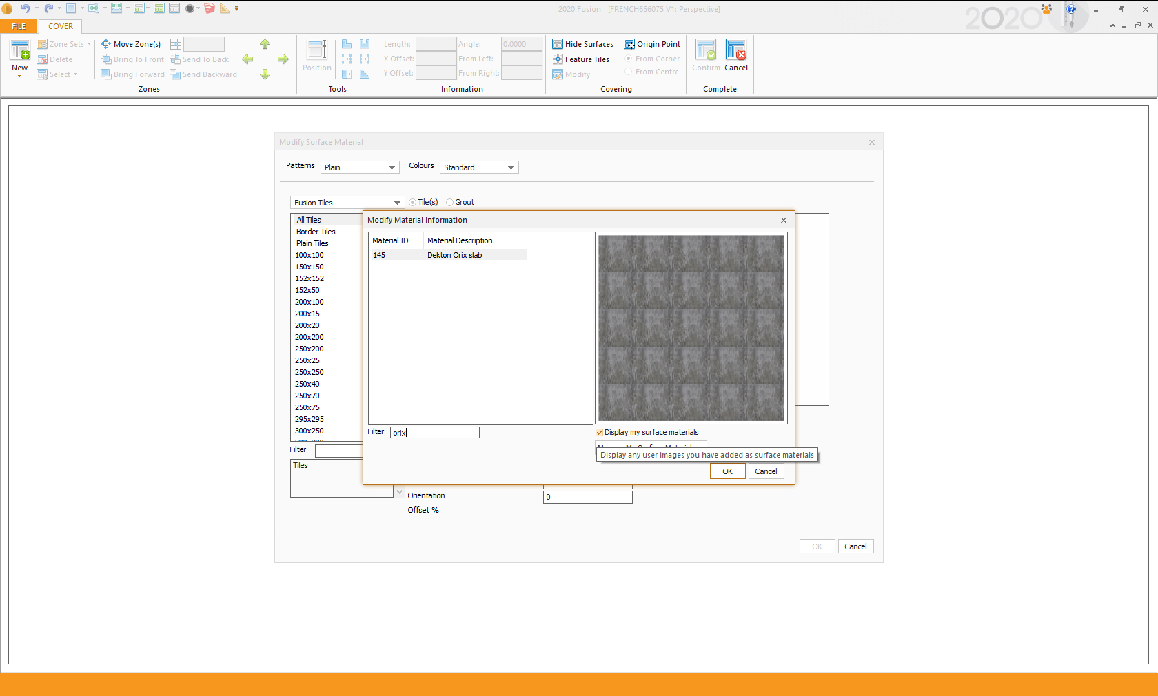Viewport: 1158px width, 696px height.
Task: Open the FILE tab
Action: (19, 26)
